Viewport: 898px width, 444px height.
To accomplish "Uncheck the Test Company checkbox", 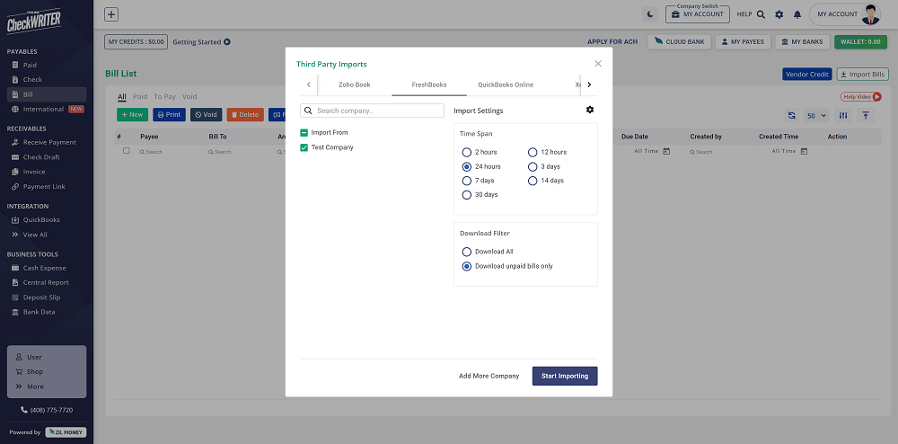I will pos(304,147).
